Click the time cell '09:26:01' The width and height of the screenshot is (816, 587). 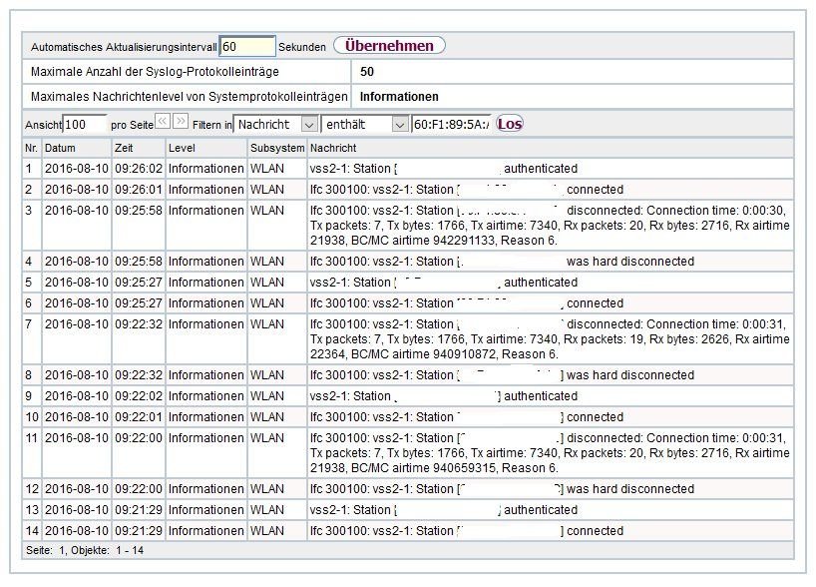pyautogui.click(x=139, y=190)
